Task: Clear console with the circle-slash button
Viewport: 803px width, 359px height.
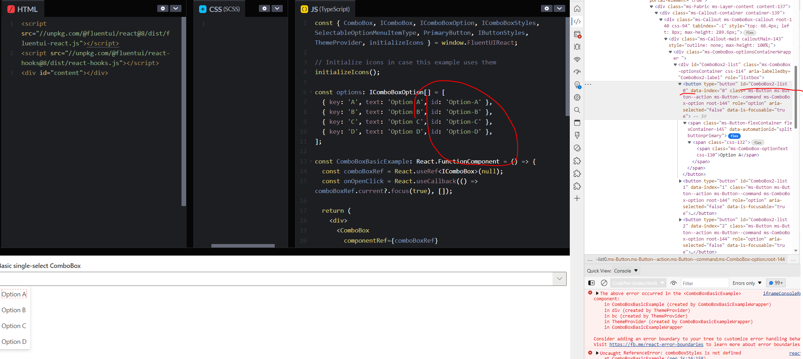Action: [604, 283]
